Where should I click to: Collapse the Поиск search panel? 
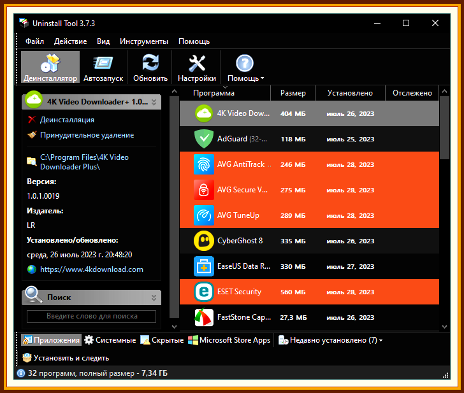click(154, 297)
